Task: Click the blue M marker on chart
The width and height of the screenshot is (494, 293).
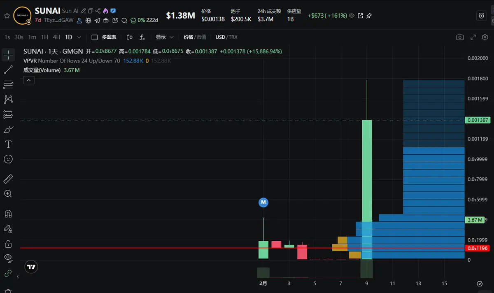Action: tap(263, 202)
